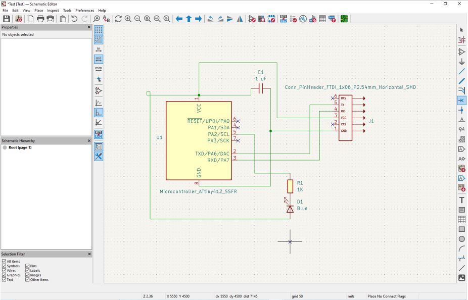Select the Add Wire tool
The width and height of the screenshot is (468, 300).
pyautogui.click(x=461, y=72)
